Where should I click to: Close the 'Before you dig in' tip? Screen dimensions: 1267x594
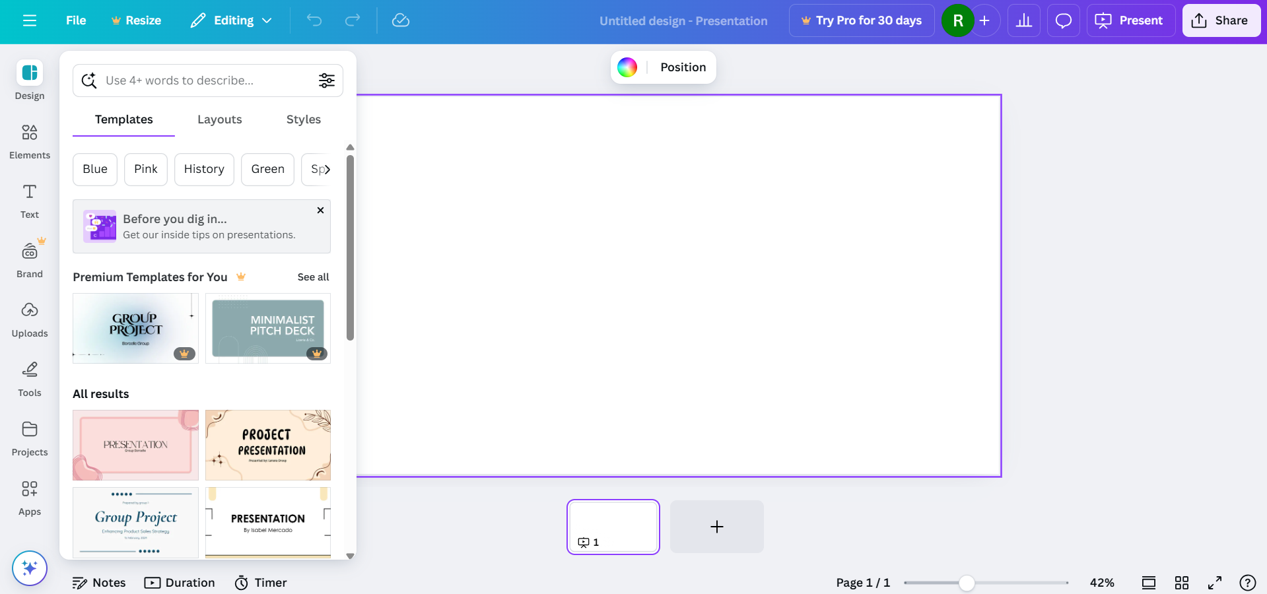[320, 211]
